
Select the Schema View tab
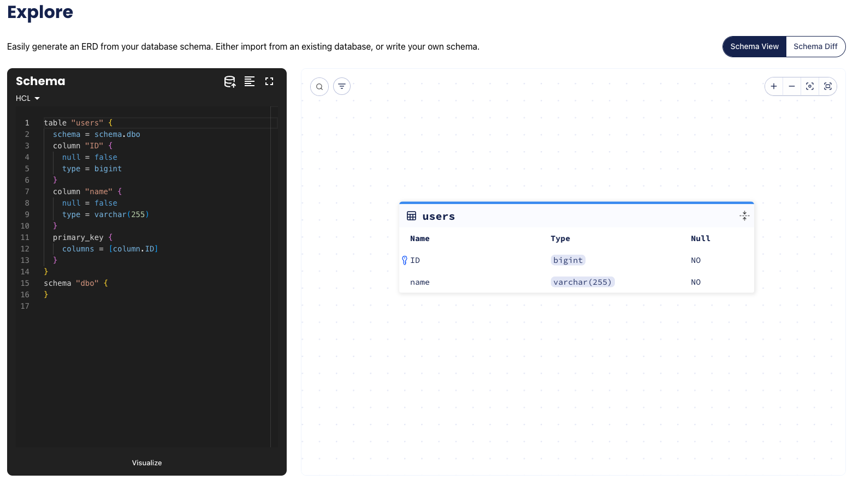click(x=754, y=46)
